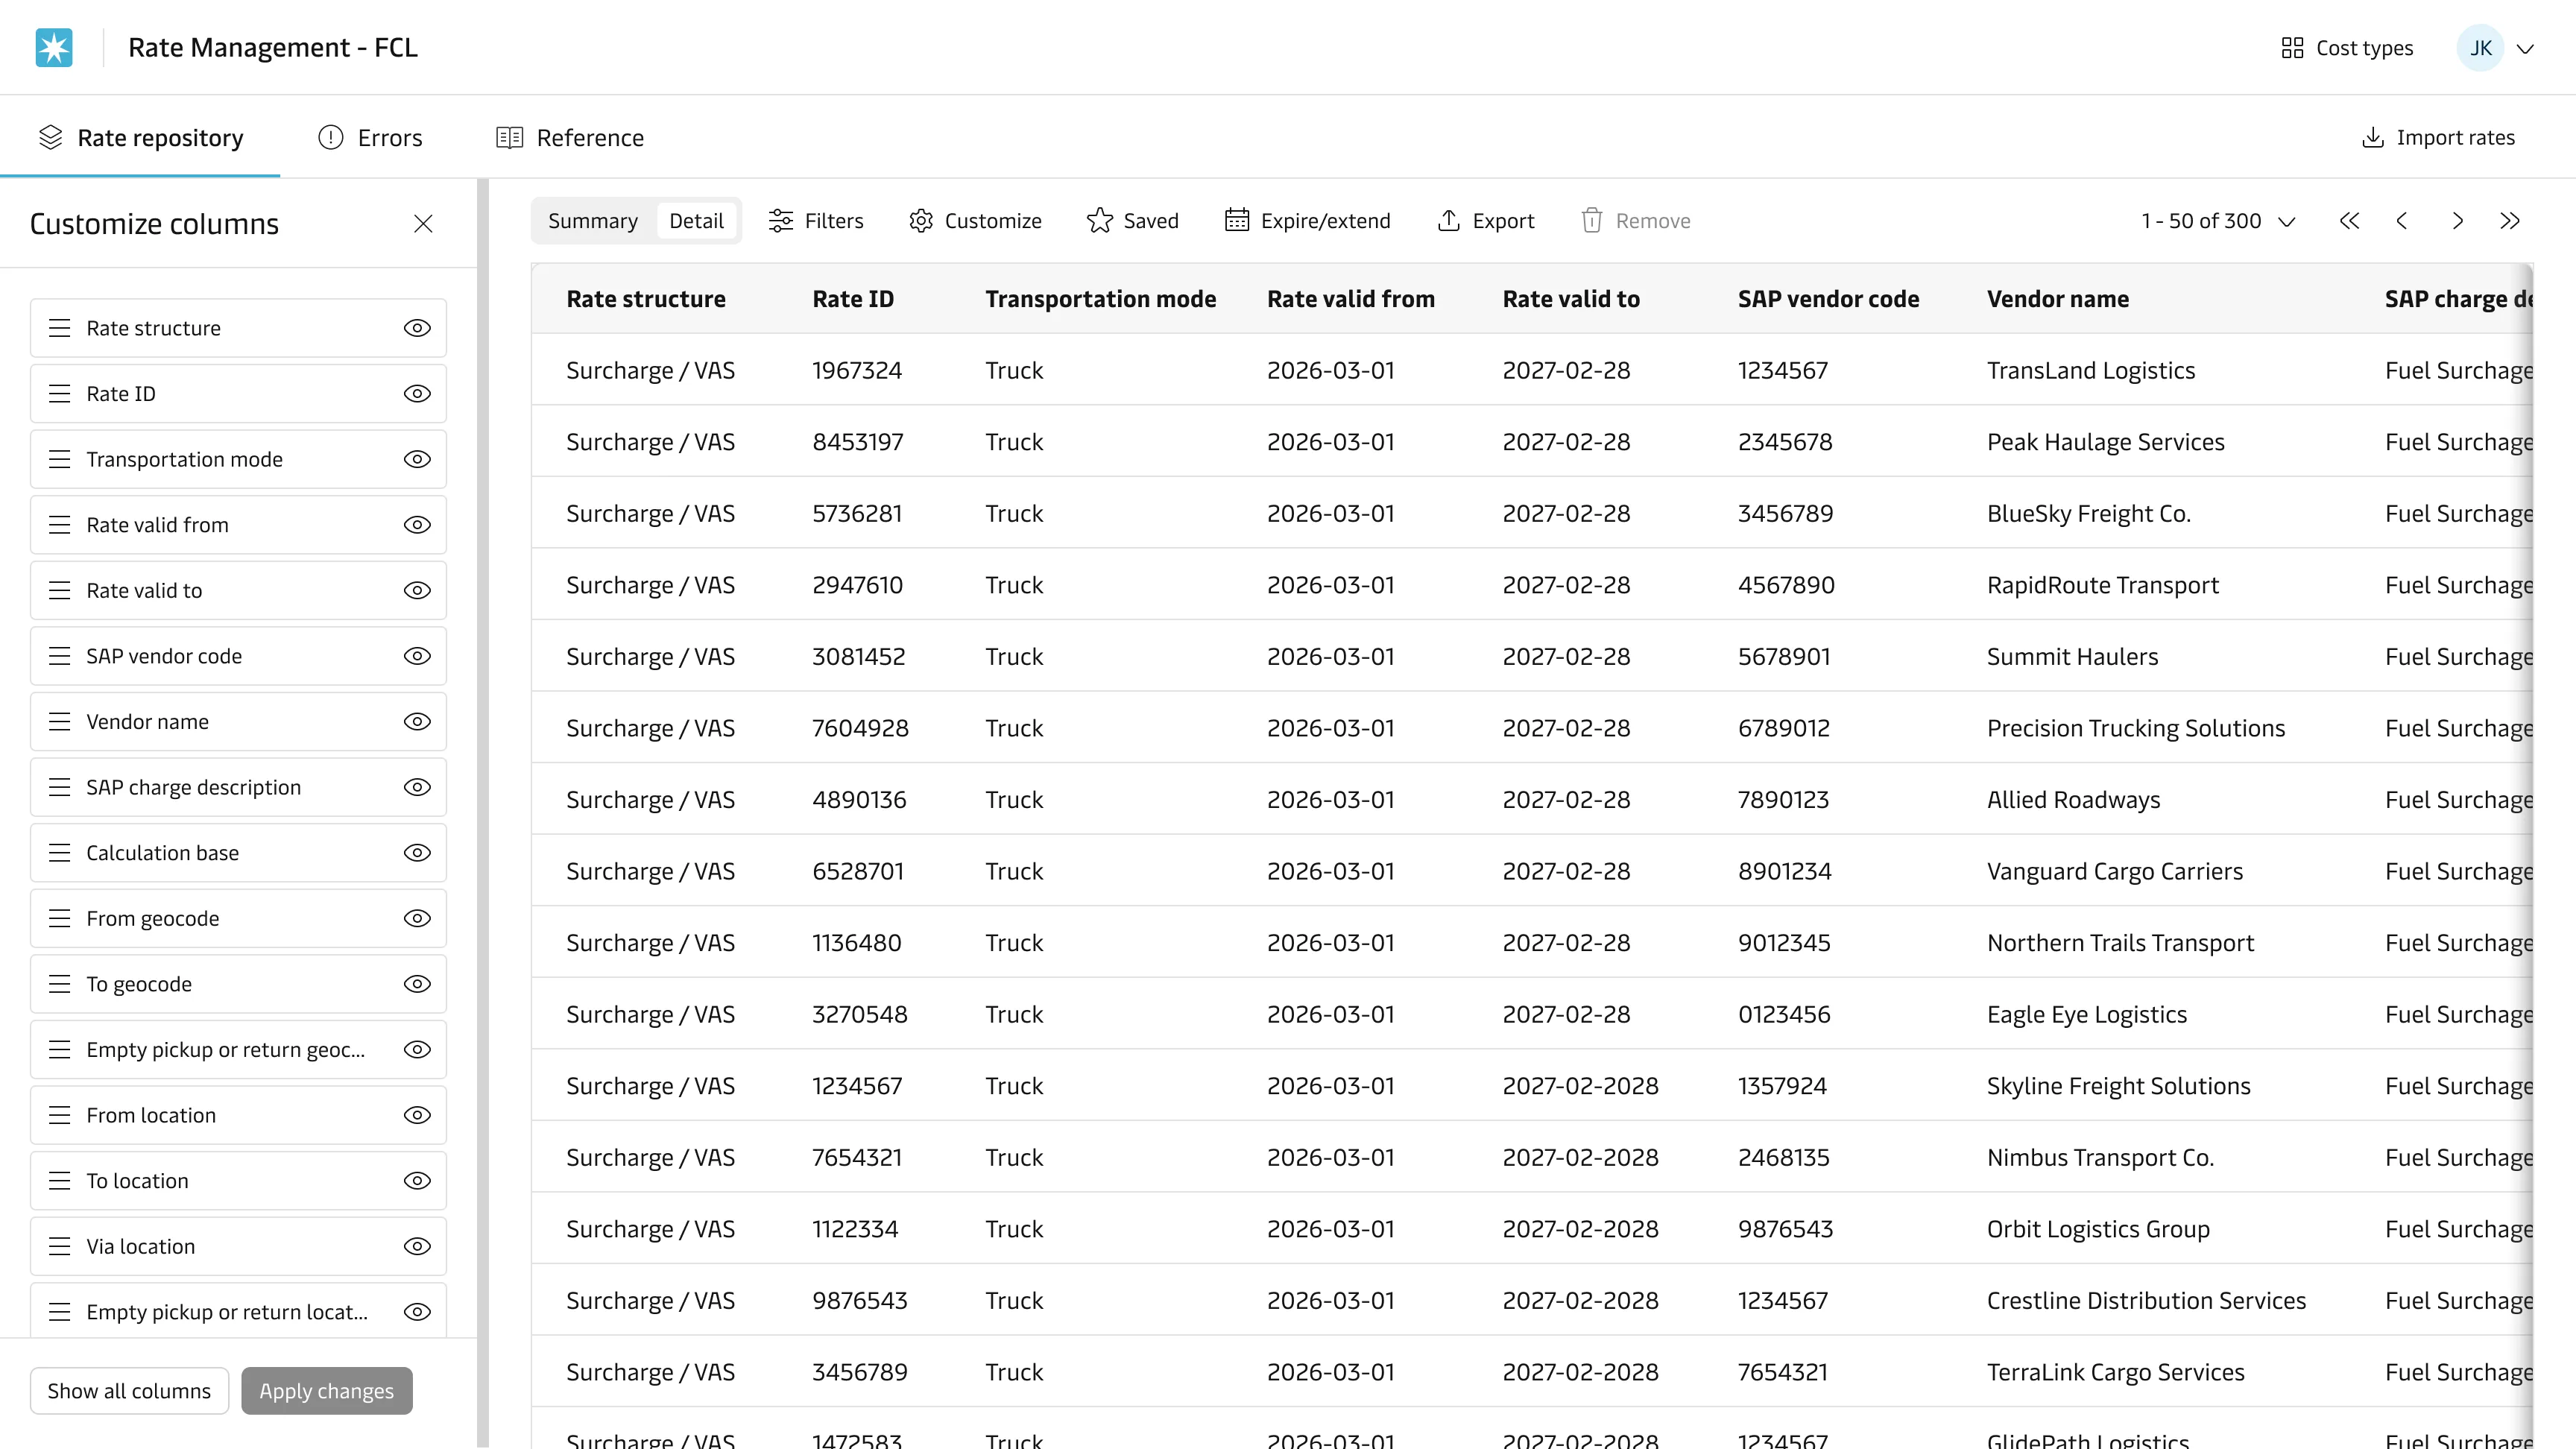The height and width of the screenshot is (1449, 2576).
Task: Click Crestline Distribution Services cell
Action: [2146, 1301]
